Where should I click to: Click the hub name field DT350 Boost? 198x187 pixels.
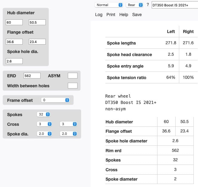point(174,5)
